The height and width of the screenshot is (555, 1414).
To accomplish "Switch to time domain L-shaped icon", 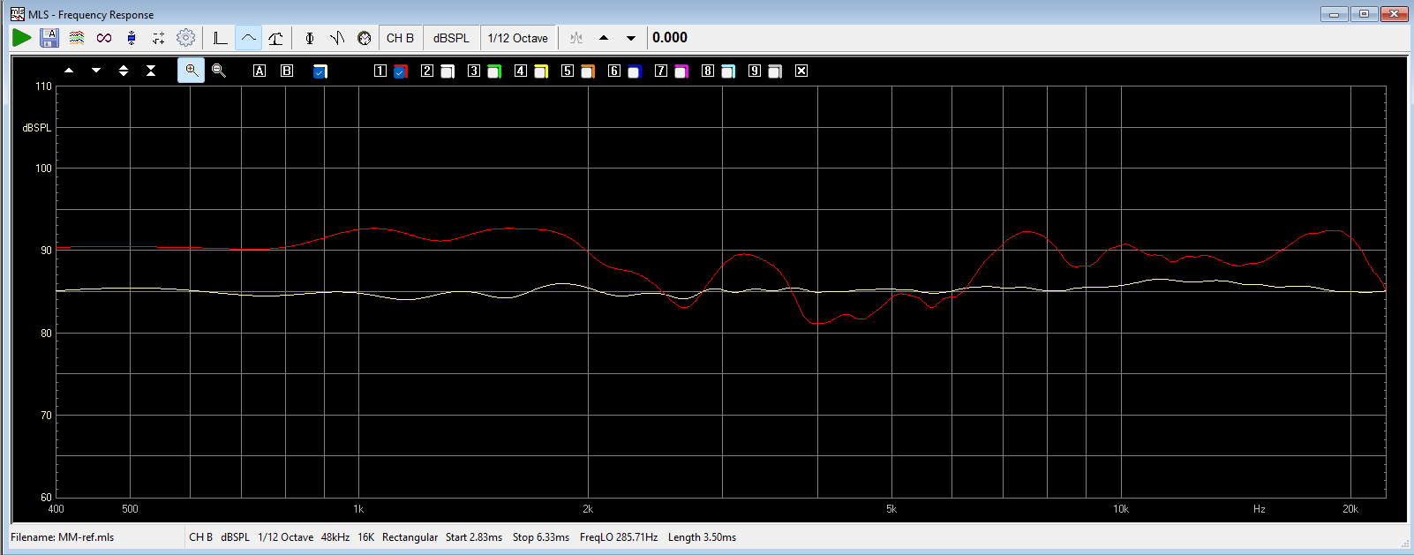I will [221, 38].
